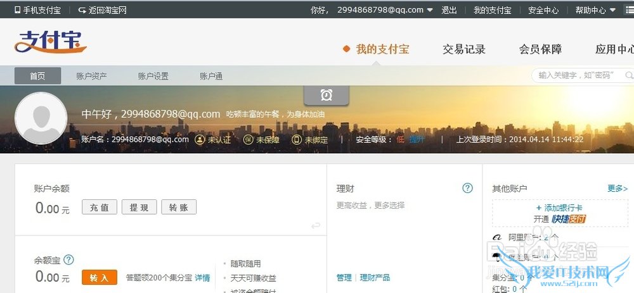This screenshot has width=634, height=293.
Task: Click the 0.00 元 账户余额 amount
Action: tap(53, 208)
